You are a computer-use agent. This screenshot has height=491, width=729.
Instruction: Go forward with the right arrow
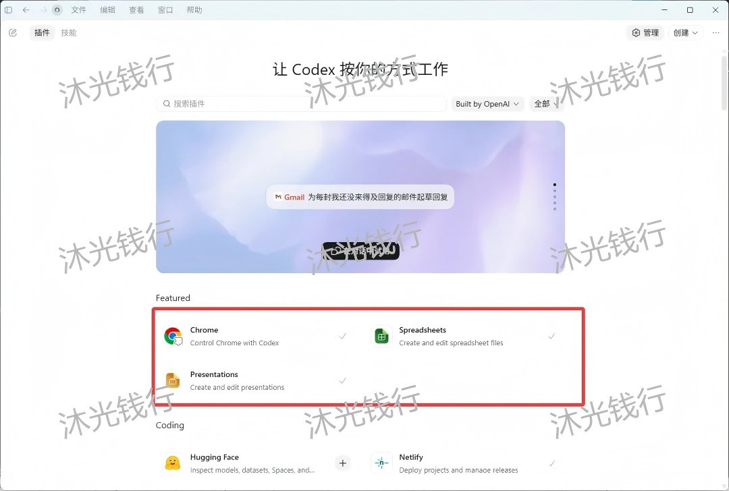click(44, 9)
